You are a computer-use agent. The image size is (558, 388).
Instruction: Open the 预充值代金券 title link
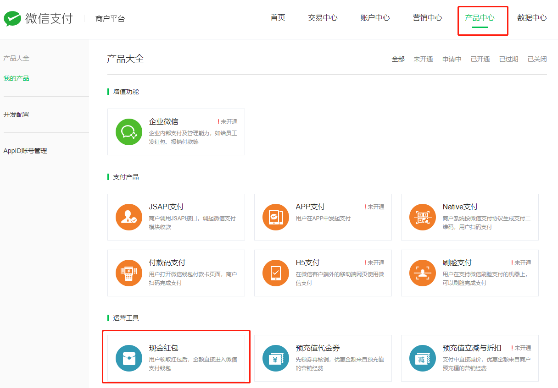pos(318,348)
